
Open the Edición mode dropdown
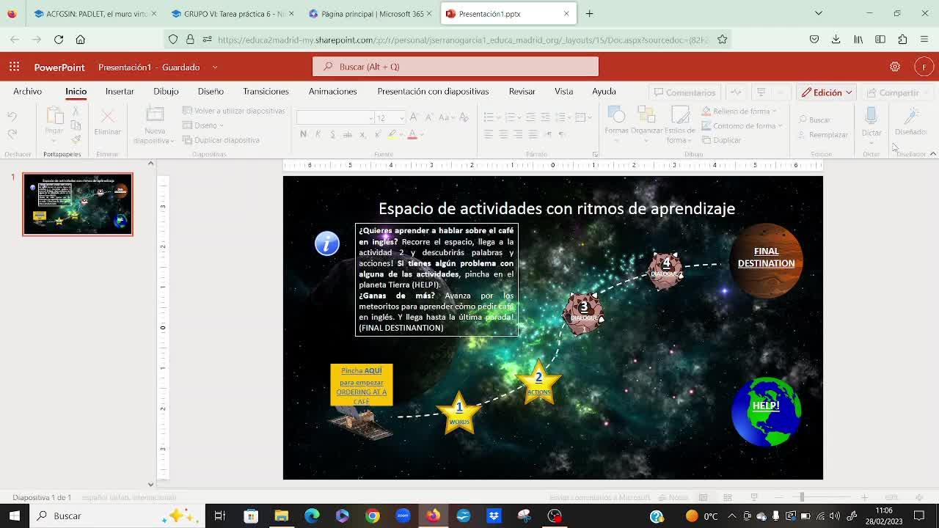pyautogui.click(x=827, y=92)
